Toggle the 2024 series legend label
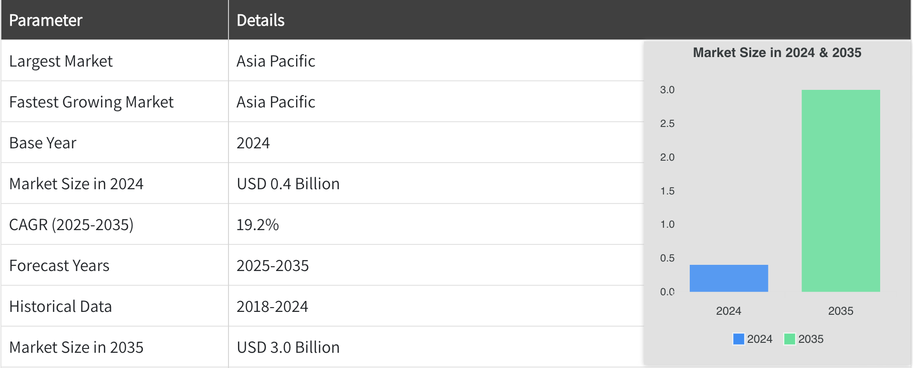Image resolution: width=913 pixels, height=368 pixels. pos(759,339)
